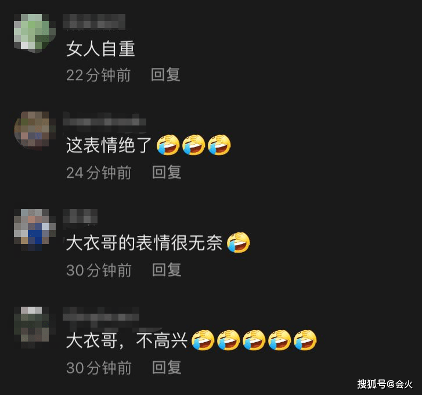This screenshot has height=395, width=422.
Task: Open avatar of the 女人自重 commenter
Action: click(35, 31)
